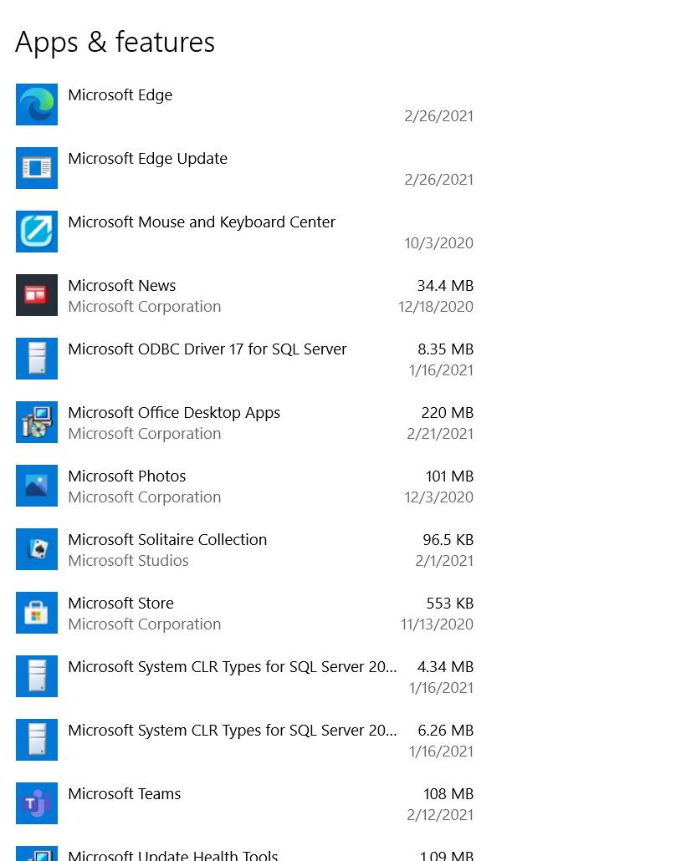Screen dimensions: 676x861
Task: Click the 2/21/2021 install date
Action: (x=440, y=434)
